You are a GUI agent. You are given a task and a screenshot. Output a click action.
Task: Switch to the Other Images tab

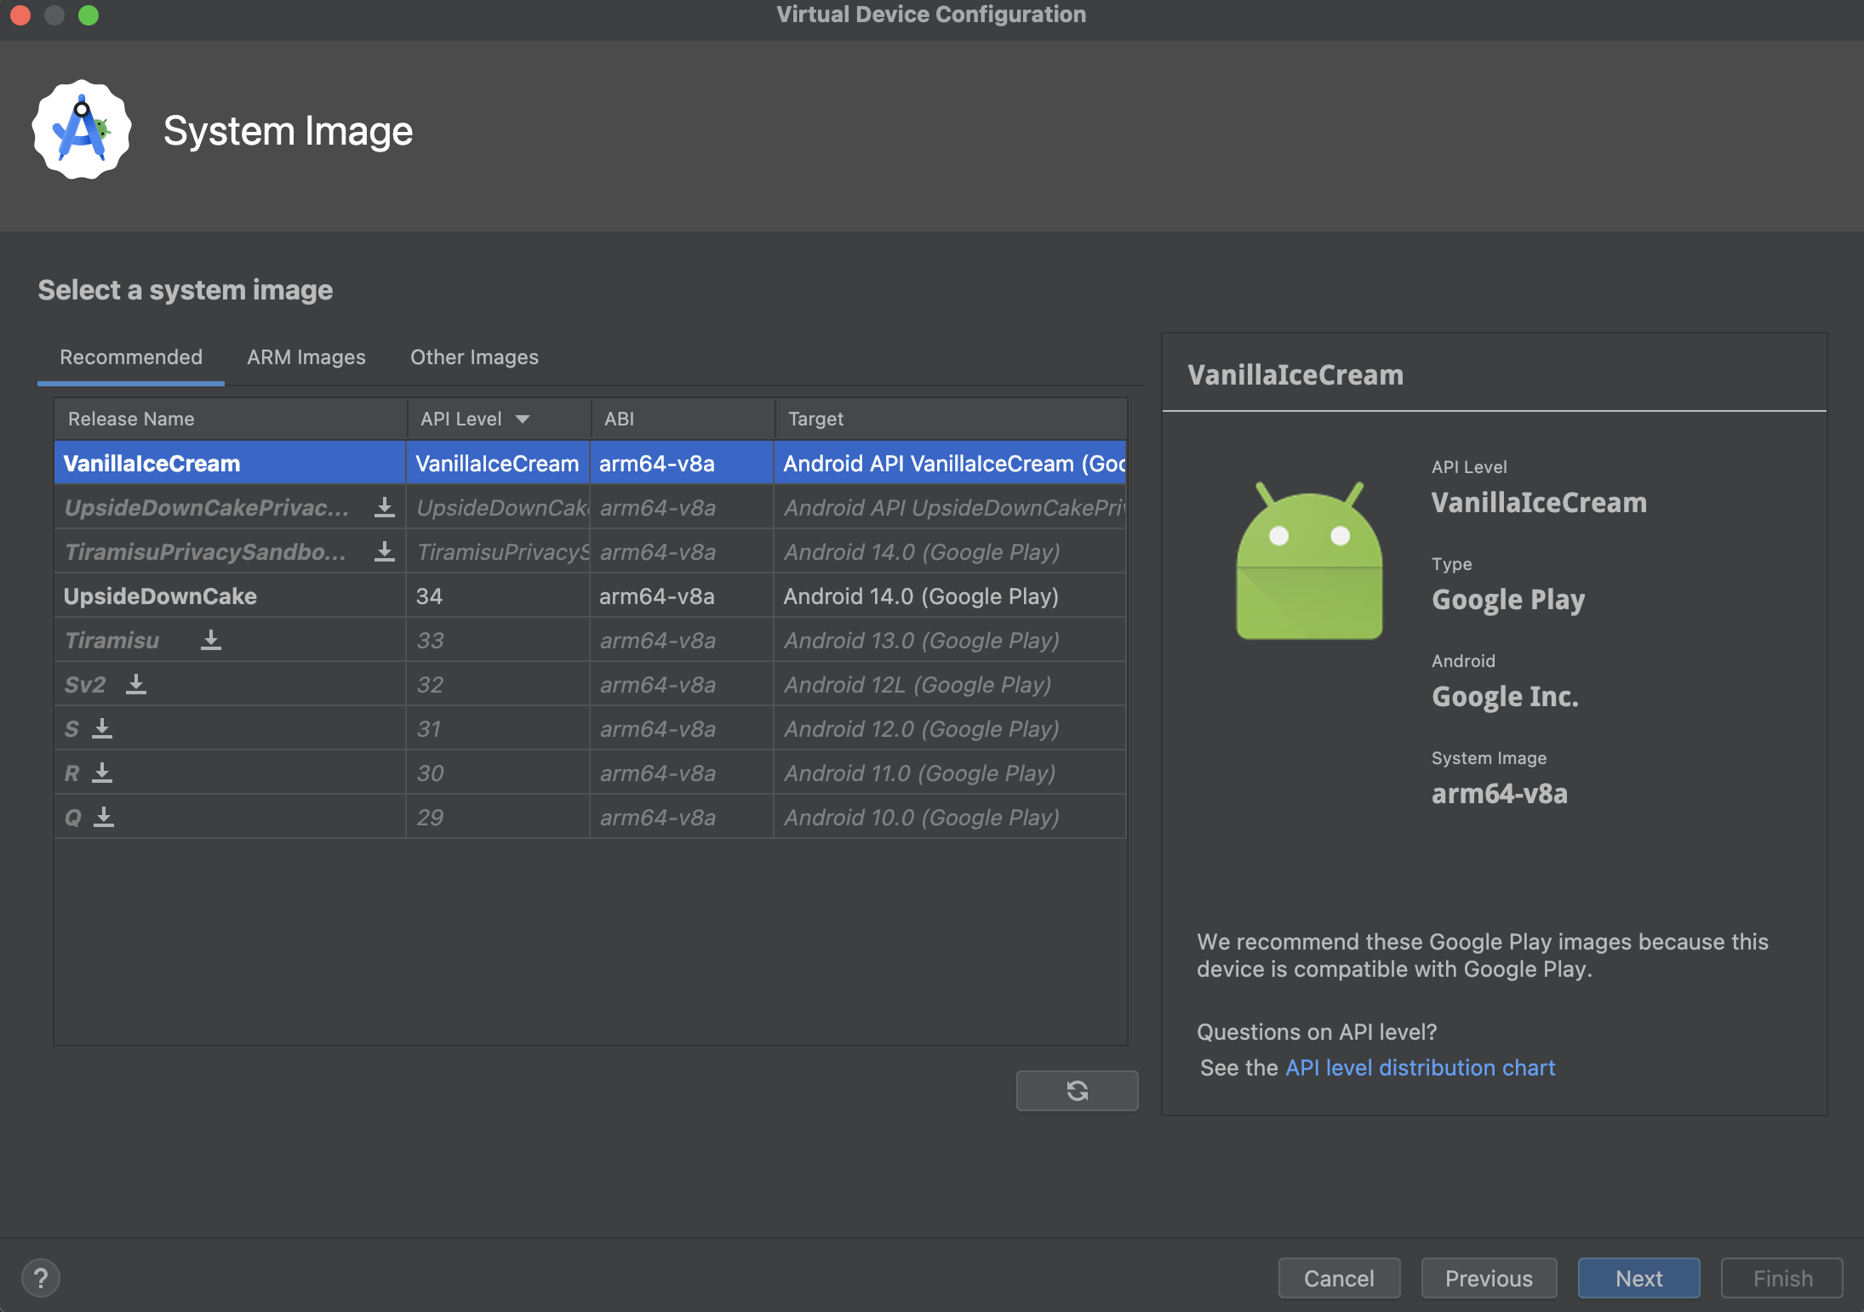pyautogui.click(x=474, y=357)
